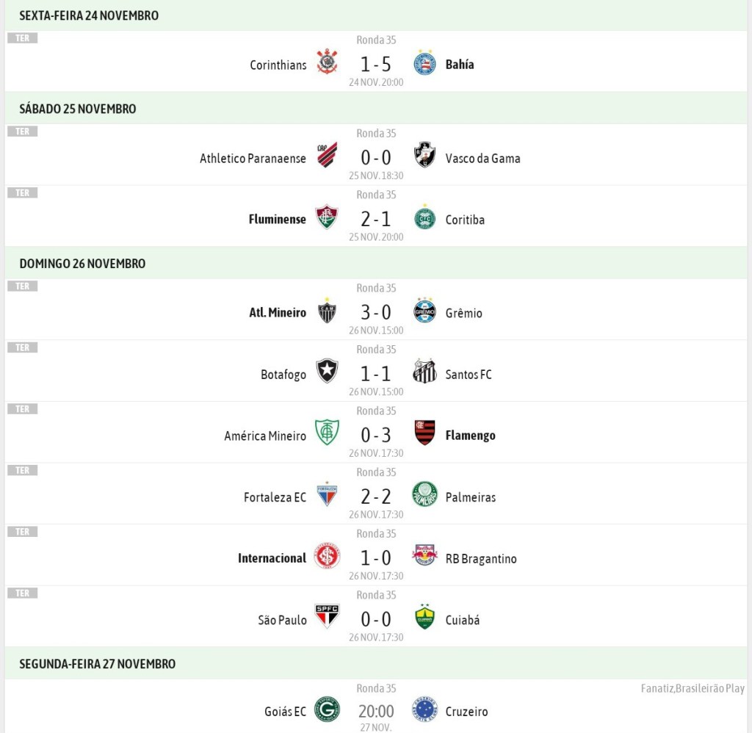Viewport: 752px width, 733px height.
Task: Click the Vasco da Gama crest
Action: (424, 155)
